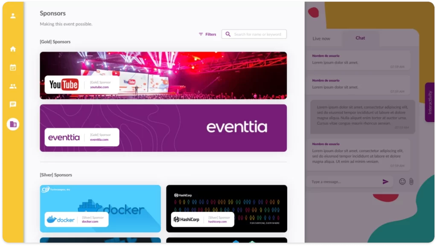Open the agenda calendar icon in sidebar
Screen dimensions: 437x246
pos(13,67)
